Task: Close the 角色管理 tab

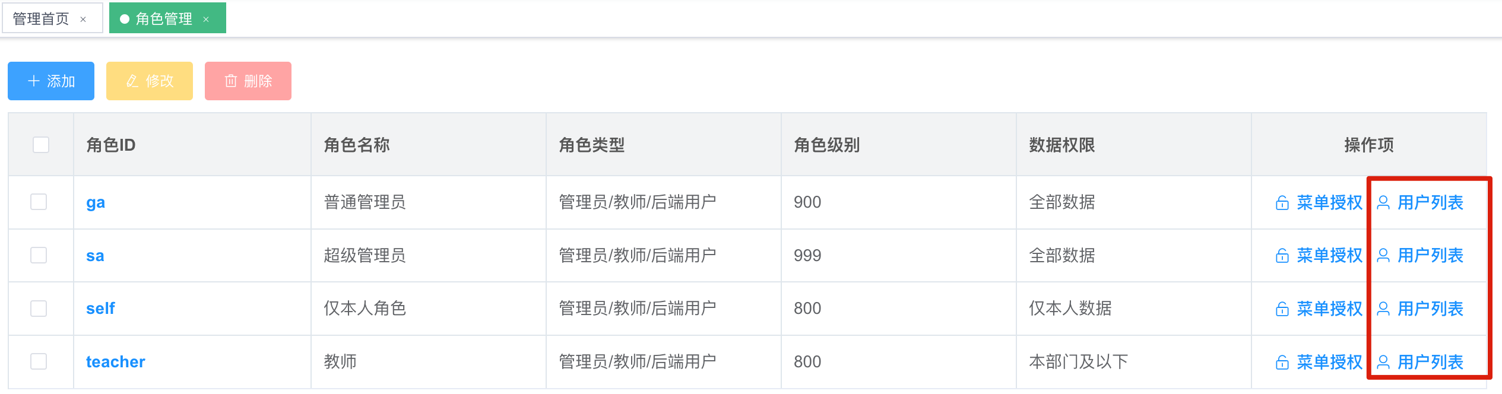Action: point(206,20)
